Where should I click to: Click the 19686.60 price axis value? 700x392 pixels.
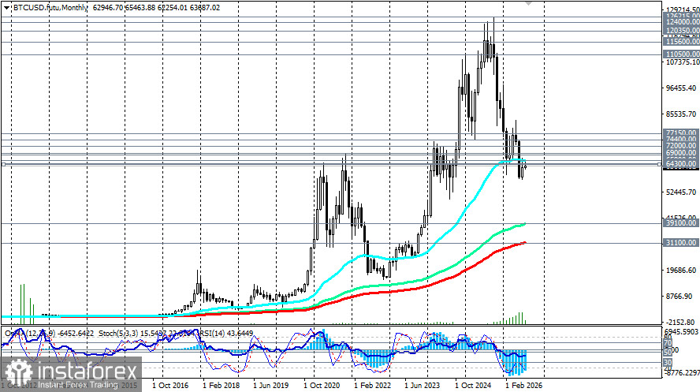click(x=681, y=270)
